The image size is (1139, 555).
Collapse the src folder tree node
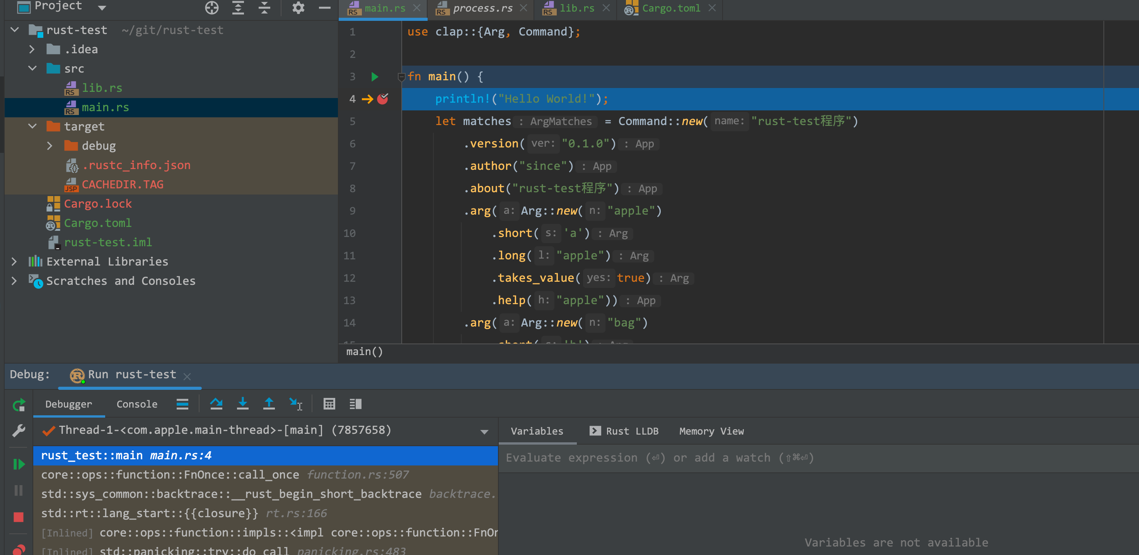click(32, 68)
